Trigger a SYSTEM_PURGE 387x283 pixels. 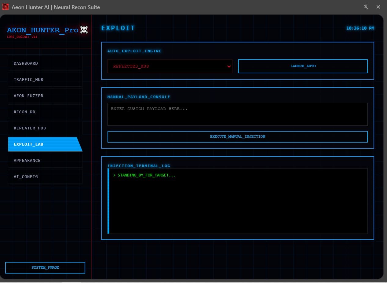(45, 267)
